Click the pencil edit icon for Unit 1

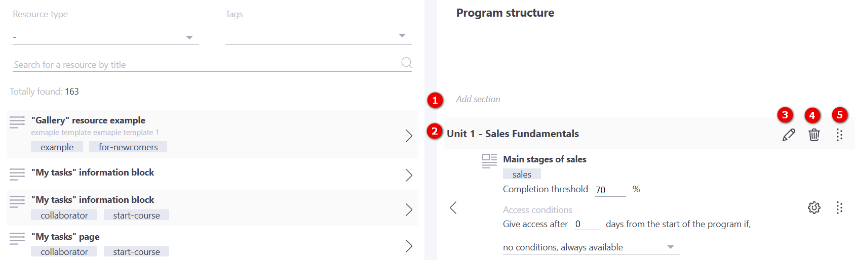point(789,135)
